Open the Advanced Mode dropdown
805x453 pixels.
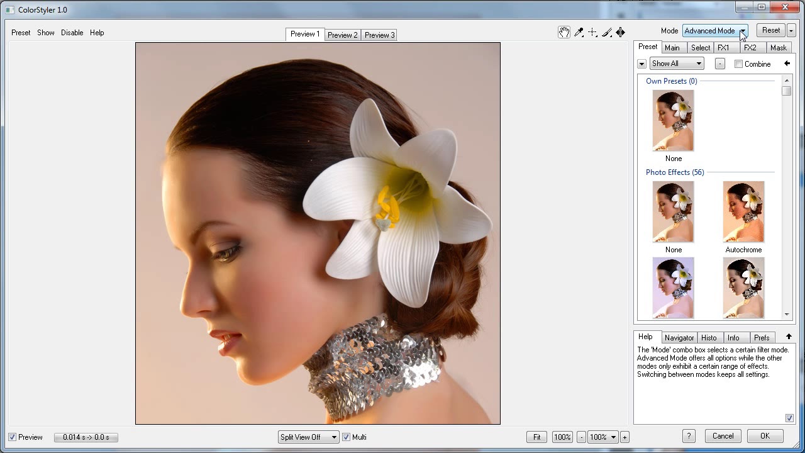pyautogui.click(x=715, y=31)
